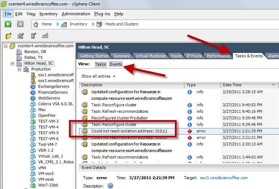
Task: Open the Edit menu
Action: (19, 14)
